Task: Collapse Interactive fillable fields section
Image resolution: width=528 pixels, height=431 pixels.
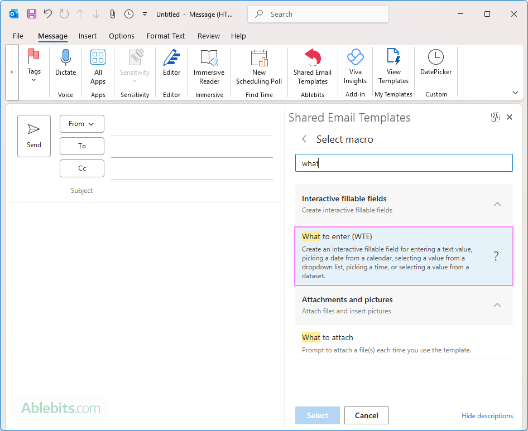Action: pyautogui.click(x=497, y=204)
